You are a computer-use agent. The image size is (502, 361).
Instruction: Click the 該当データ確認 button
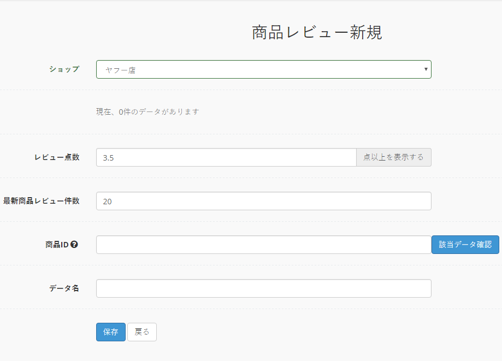pyautogui.click(x=465, y=245)
